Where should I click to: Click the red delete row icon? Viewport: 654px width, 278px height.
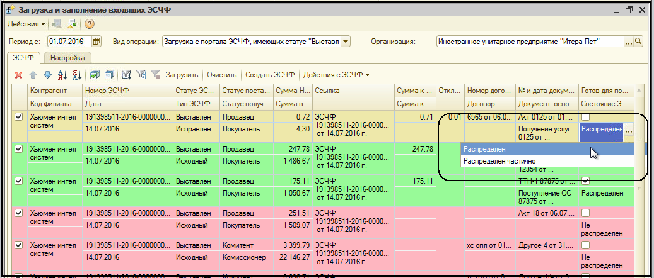(18, 75)
